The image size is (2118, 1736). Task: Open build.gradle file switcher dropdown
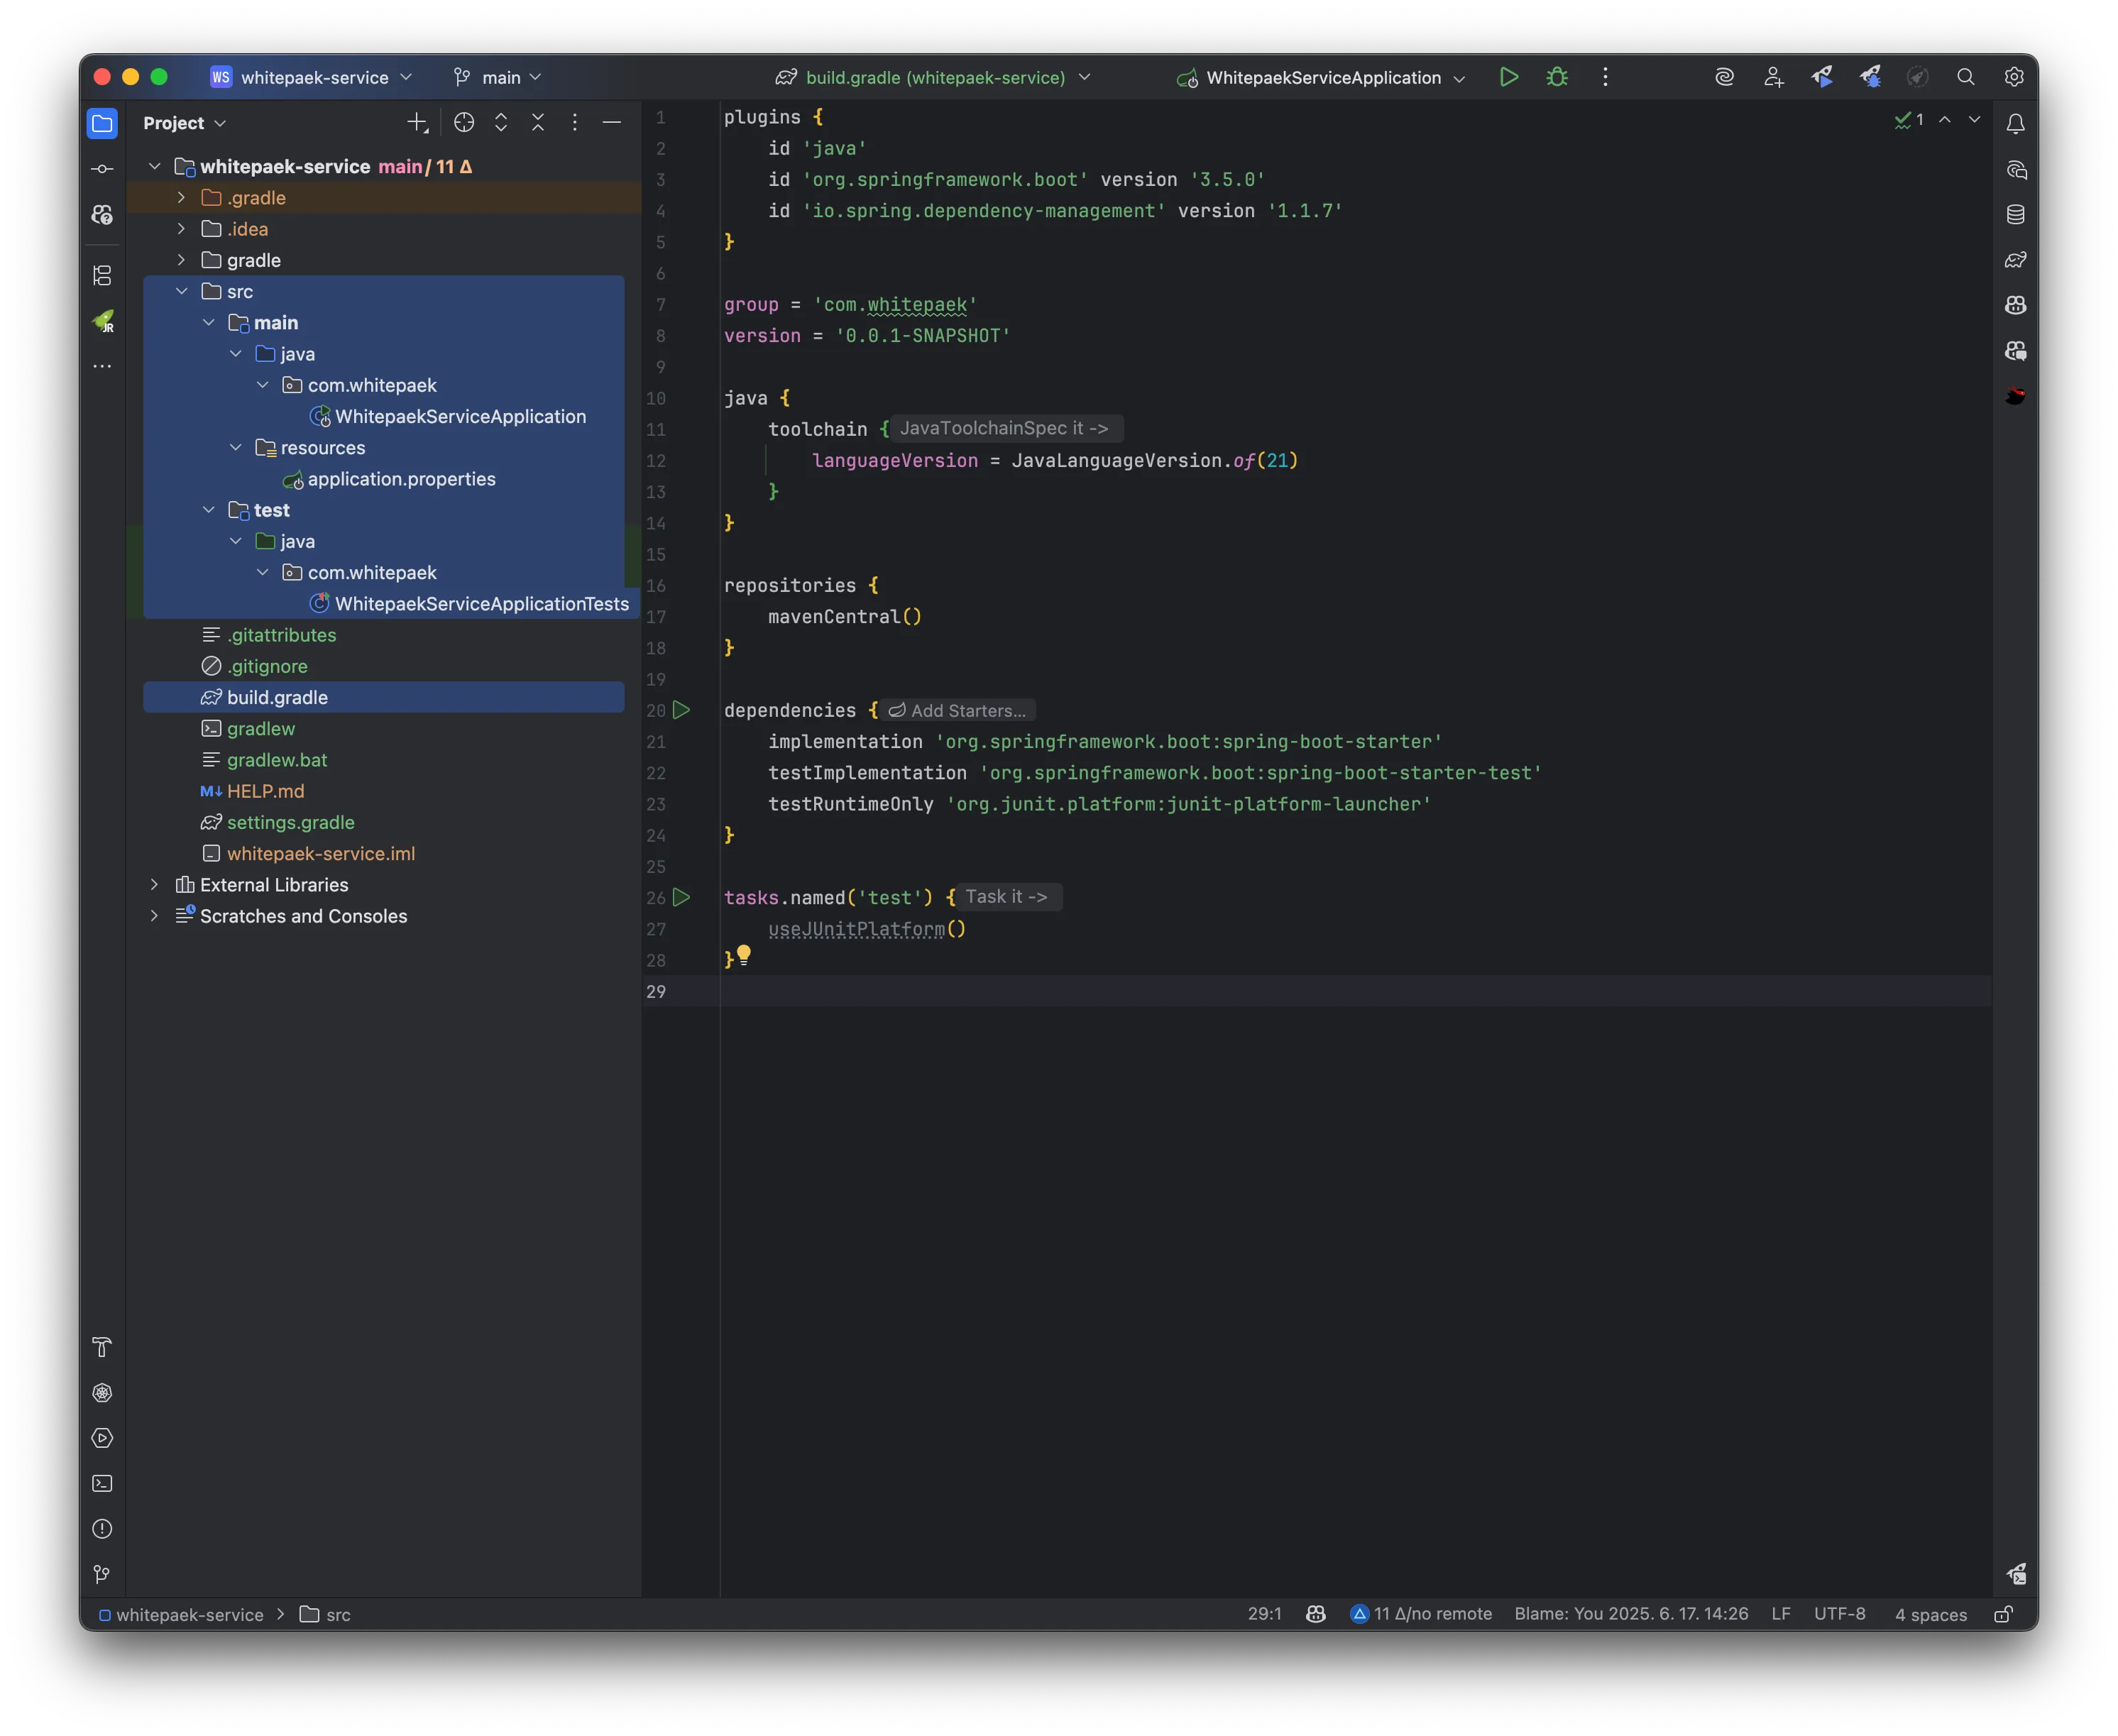[934, 77]
